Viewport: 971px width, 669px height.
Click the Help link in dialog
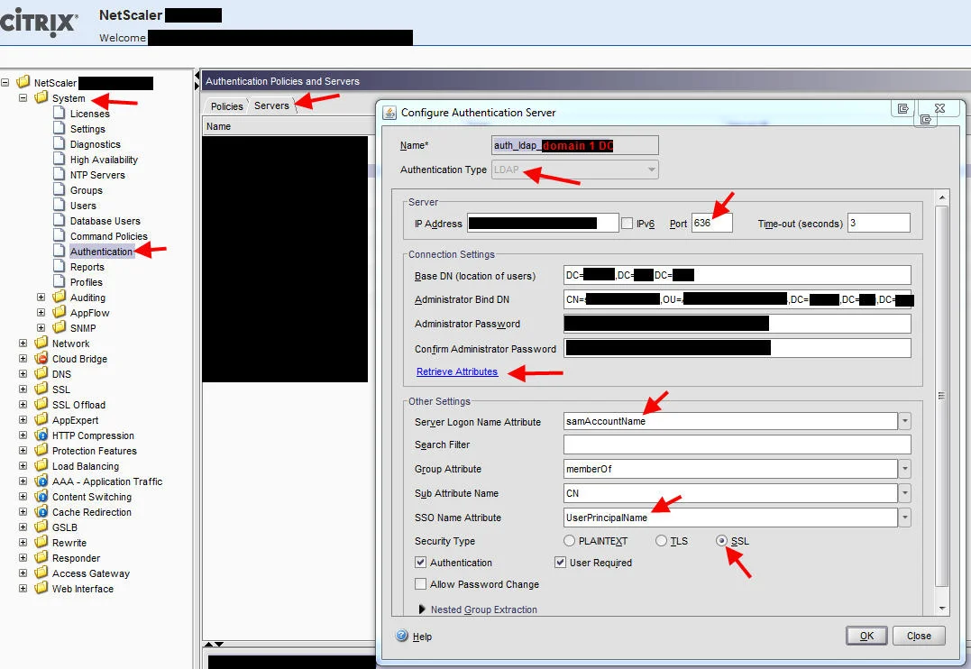(x=422, y=637)
